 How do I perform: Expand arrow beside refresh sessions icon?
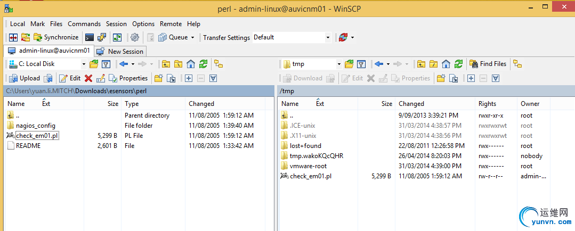pyautogui.click(x=352, y=37)
